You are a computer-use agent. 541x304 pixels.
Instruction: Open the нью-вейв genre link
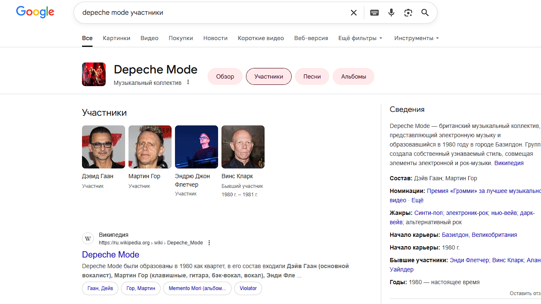tap(504, 213)
